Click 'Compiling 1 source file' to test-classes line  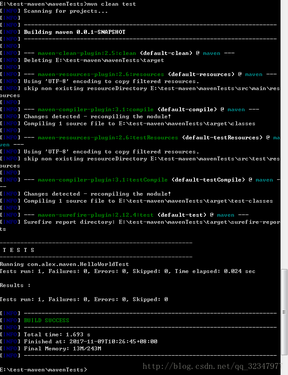click(148, 201)
